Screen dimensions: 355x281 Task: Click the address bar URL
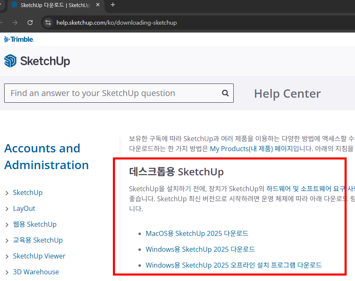tap(117, 23)
